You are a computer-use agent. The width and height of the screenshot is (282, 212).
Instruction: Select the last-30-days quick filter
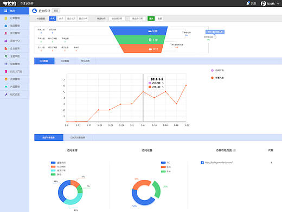pyautogui.click(x=83, y=18)
